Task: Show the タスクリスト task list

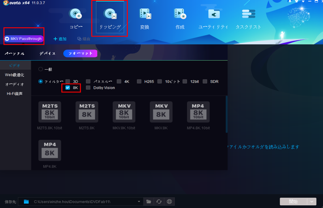Action: (248, 19)
